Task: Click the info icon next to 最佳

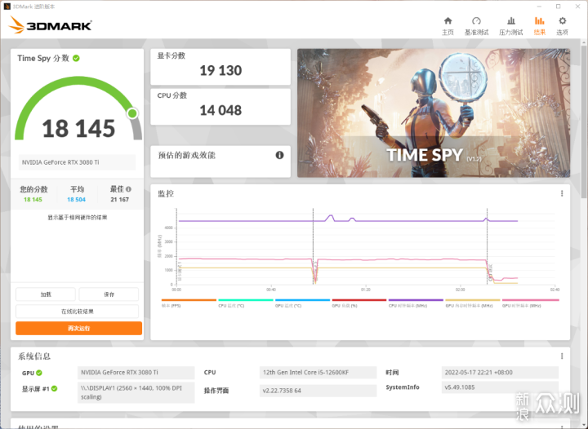Action: click(x=129, y=189)
